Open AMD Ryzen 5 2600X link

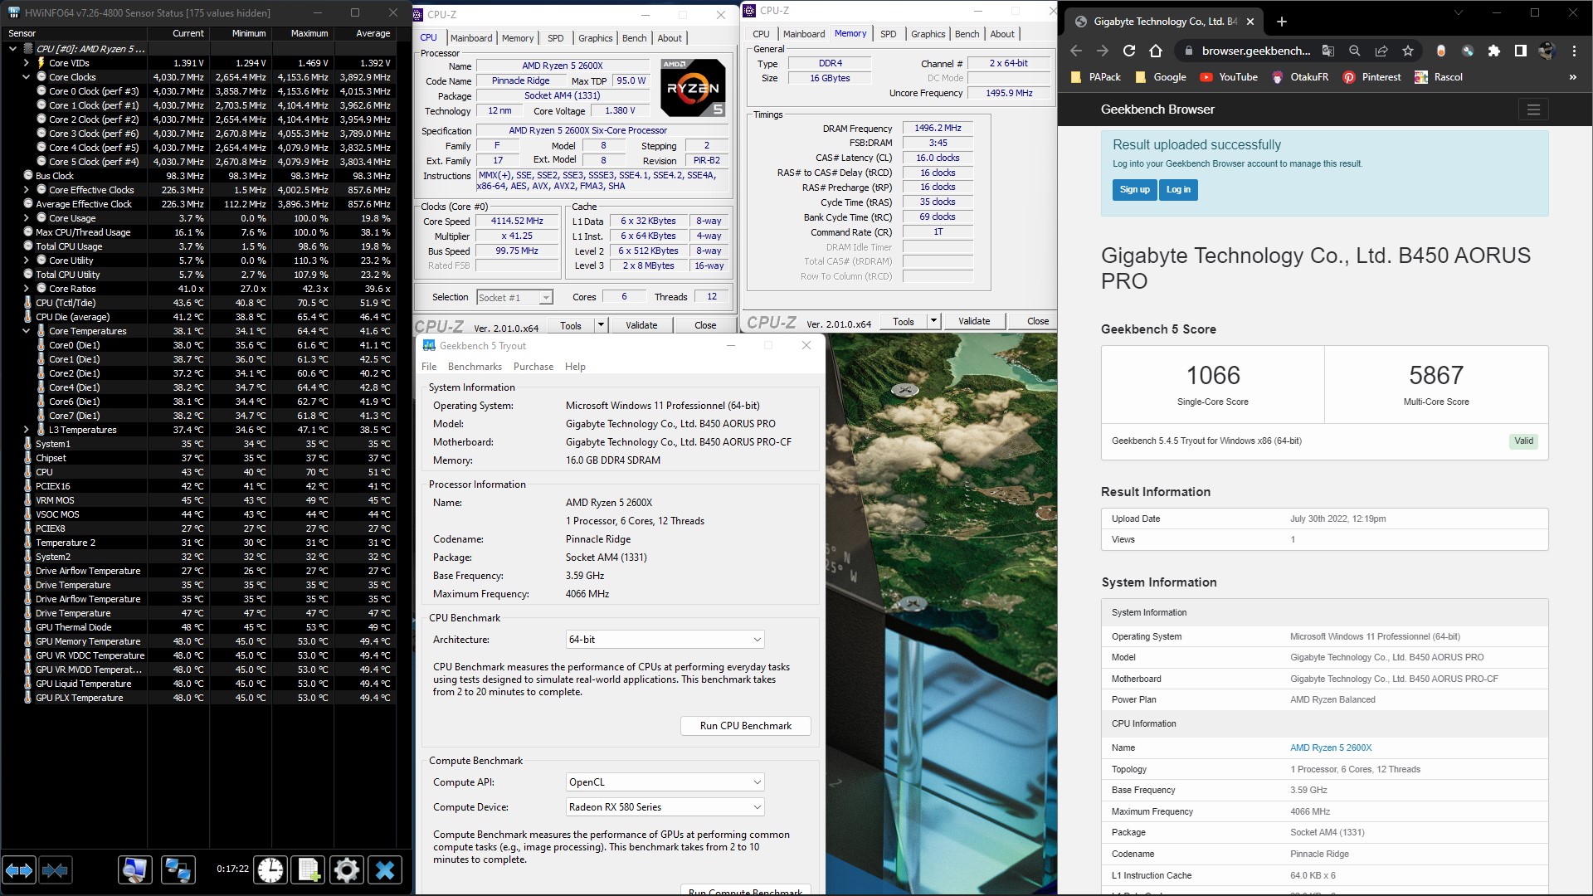[1331, 747]
